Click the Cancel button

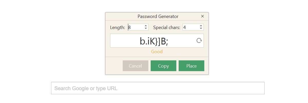click(136, 66)
